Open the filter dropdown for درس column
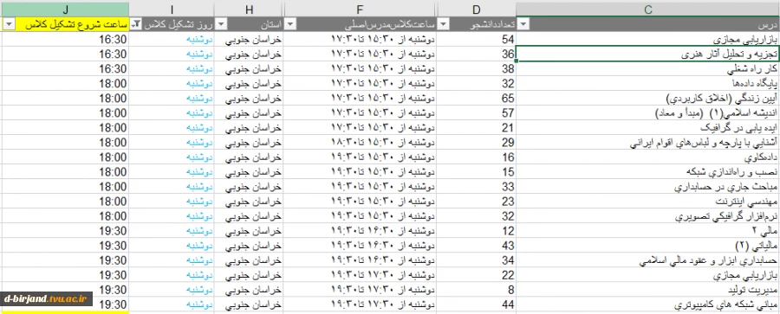 523,24
